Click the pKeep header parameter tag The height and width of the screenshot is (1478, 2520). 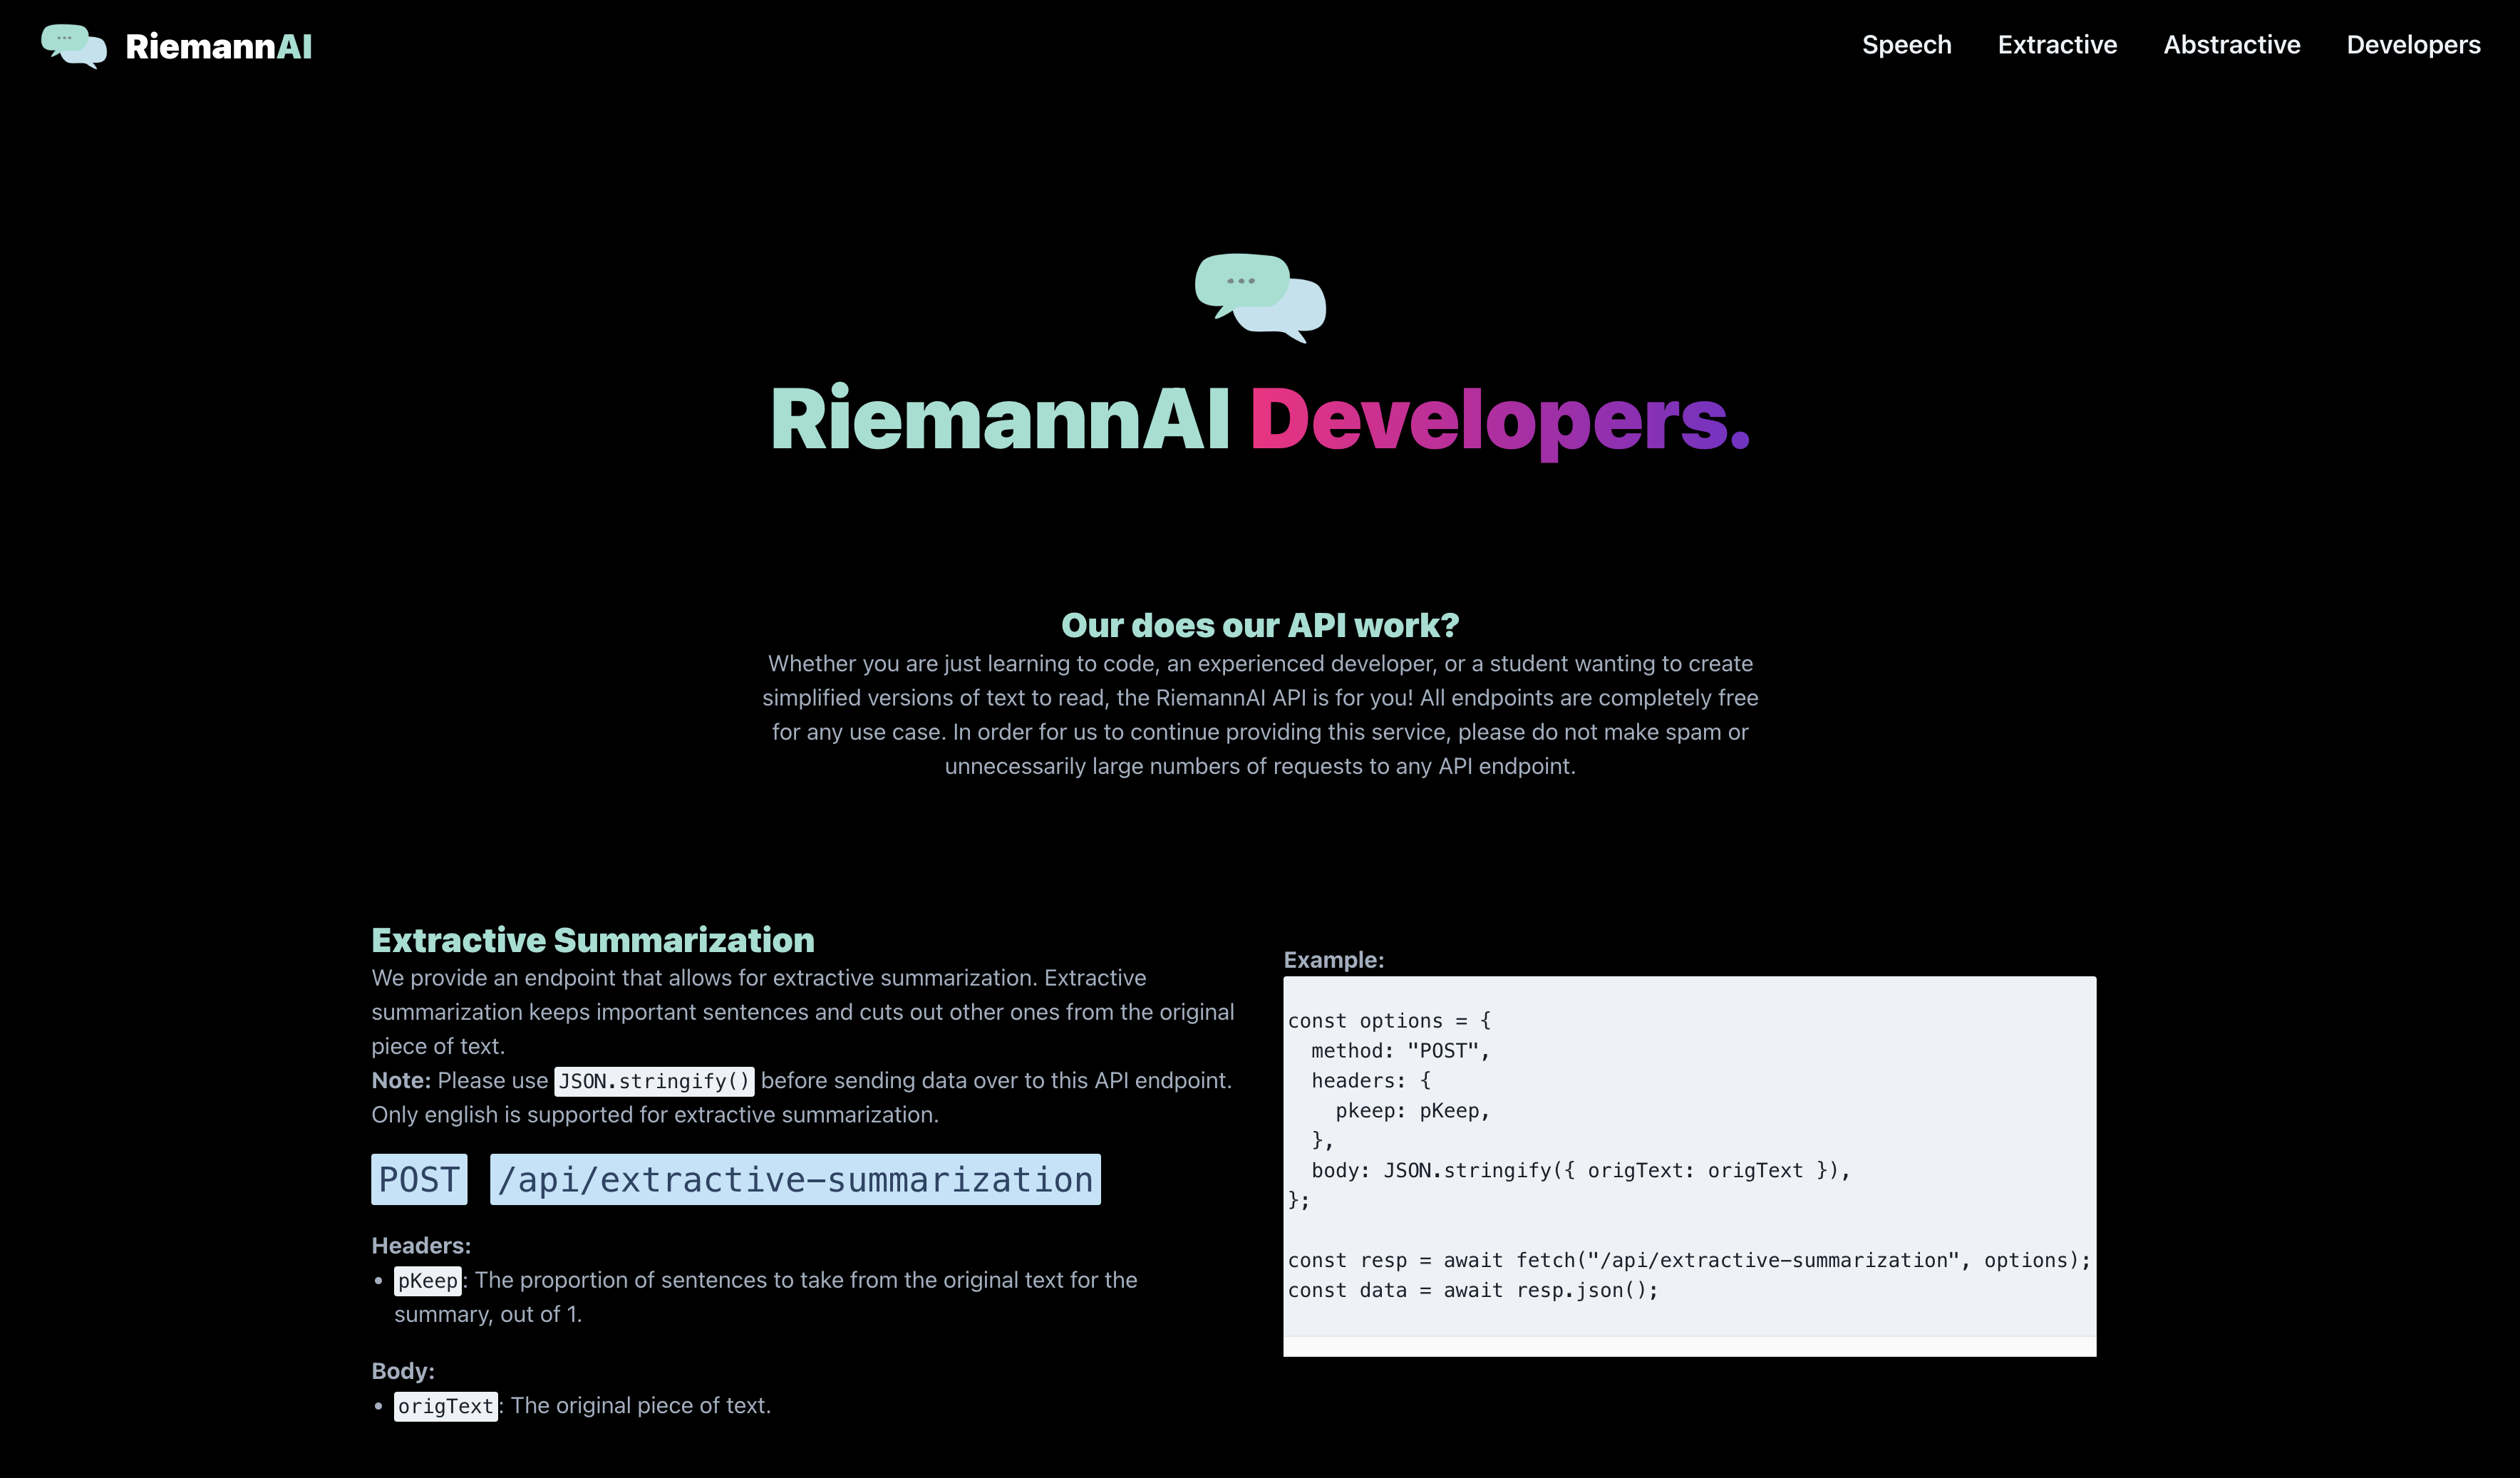(427, 1281)
